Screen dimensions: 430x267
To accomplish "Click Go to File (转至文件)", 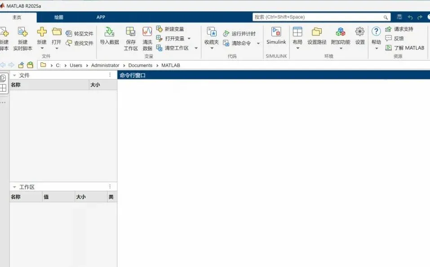I will 80,33.
